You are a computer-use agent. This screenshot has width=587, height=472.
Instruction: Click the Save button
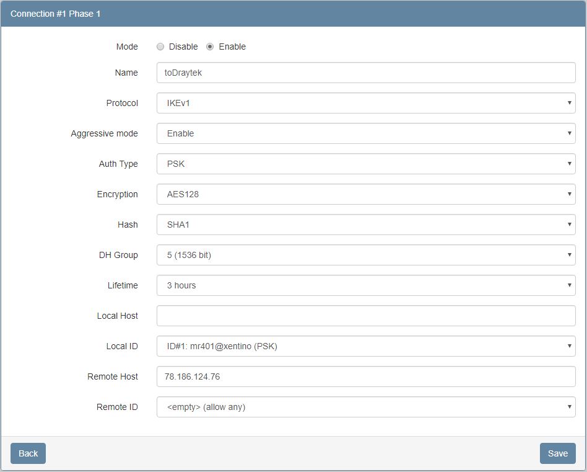557,453
